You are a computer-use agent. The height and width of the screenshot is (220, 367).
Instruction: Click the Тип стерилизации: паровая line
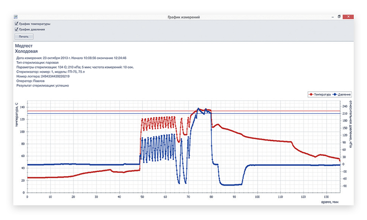click(38, 62)
